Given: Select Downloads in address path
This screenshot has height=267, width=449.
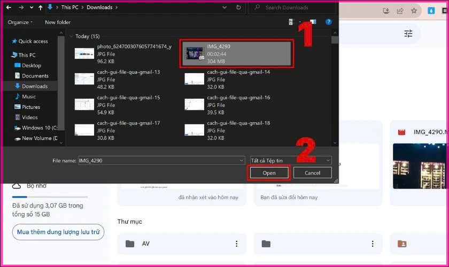Looking at the screenshot, I should click(99, 7).
